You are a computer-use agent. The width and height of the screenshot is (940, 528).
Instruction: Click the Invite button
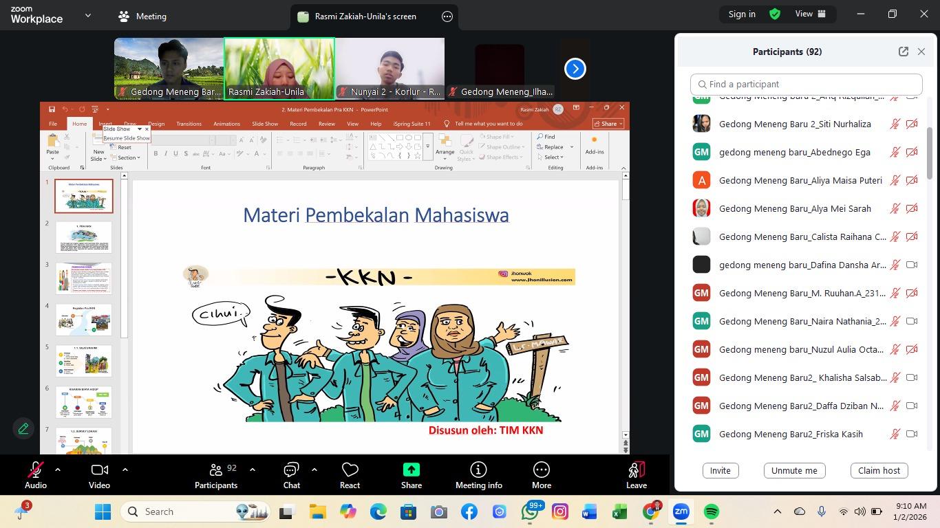pyautogui.click(x=720, y=470)
